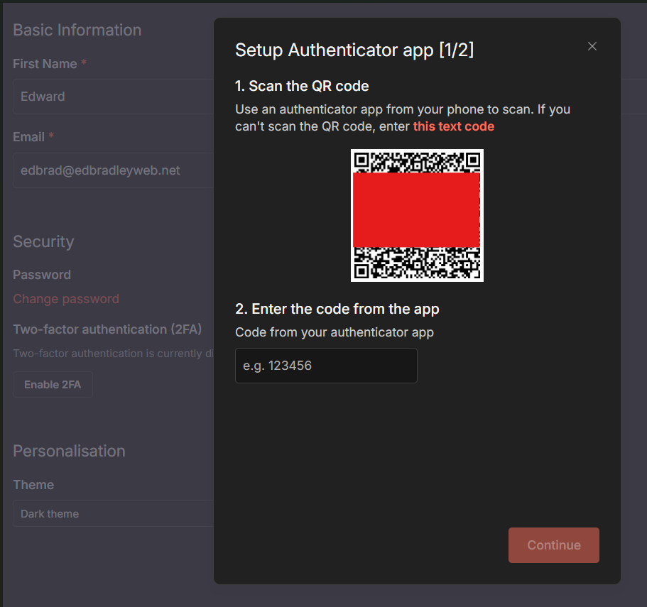Open the 'this text code' link

click(453, 126)
